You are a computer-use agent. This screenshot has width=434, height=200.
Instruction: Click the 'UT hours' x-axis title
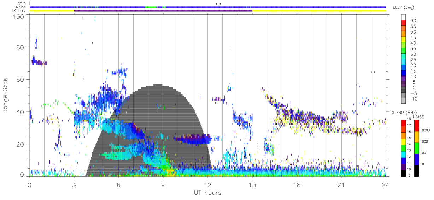[207, 193]
